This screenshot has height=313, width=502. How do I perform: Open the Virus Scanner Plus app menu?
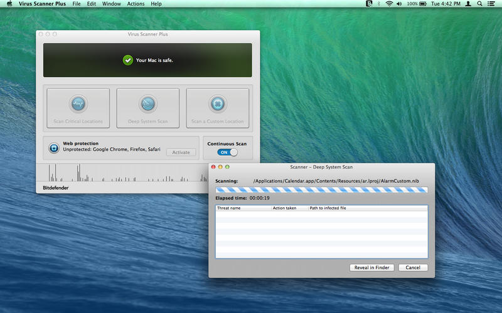42,4
